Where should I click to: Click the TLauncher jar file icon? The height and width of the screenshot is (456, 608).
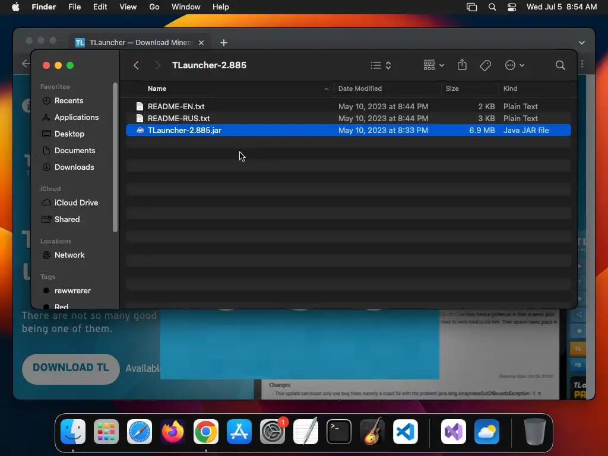click(140, 130)
